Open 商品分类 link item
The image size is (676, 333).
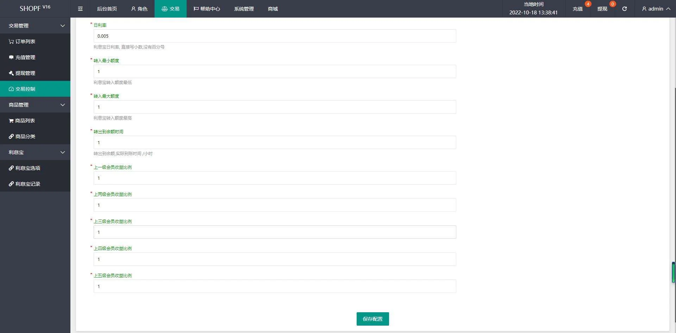click(x=22, y=136)
